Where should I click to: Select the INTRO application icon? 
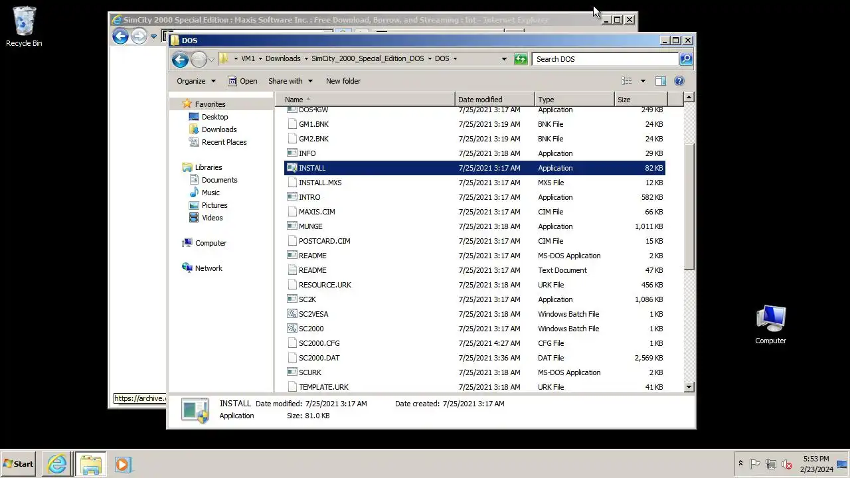click(292, 197)
